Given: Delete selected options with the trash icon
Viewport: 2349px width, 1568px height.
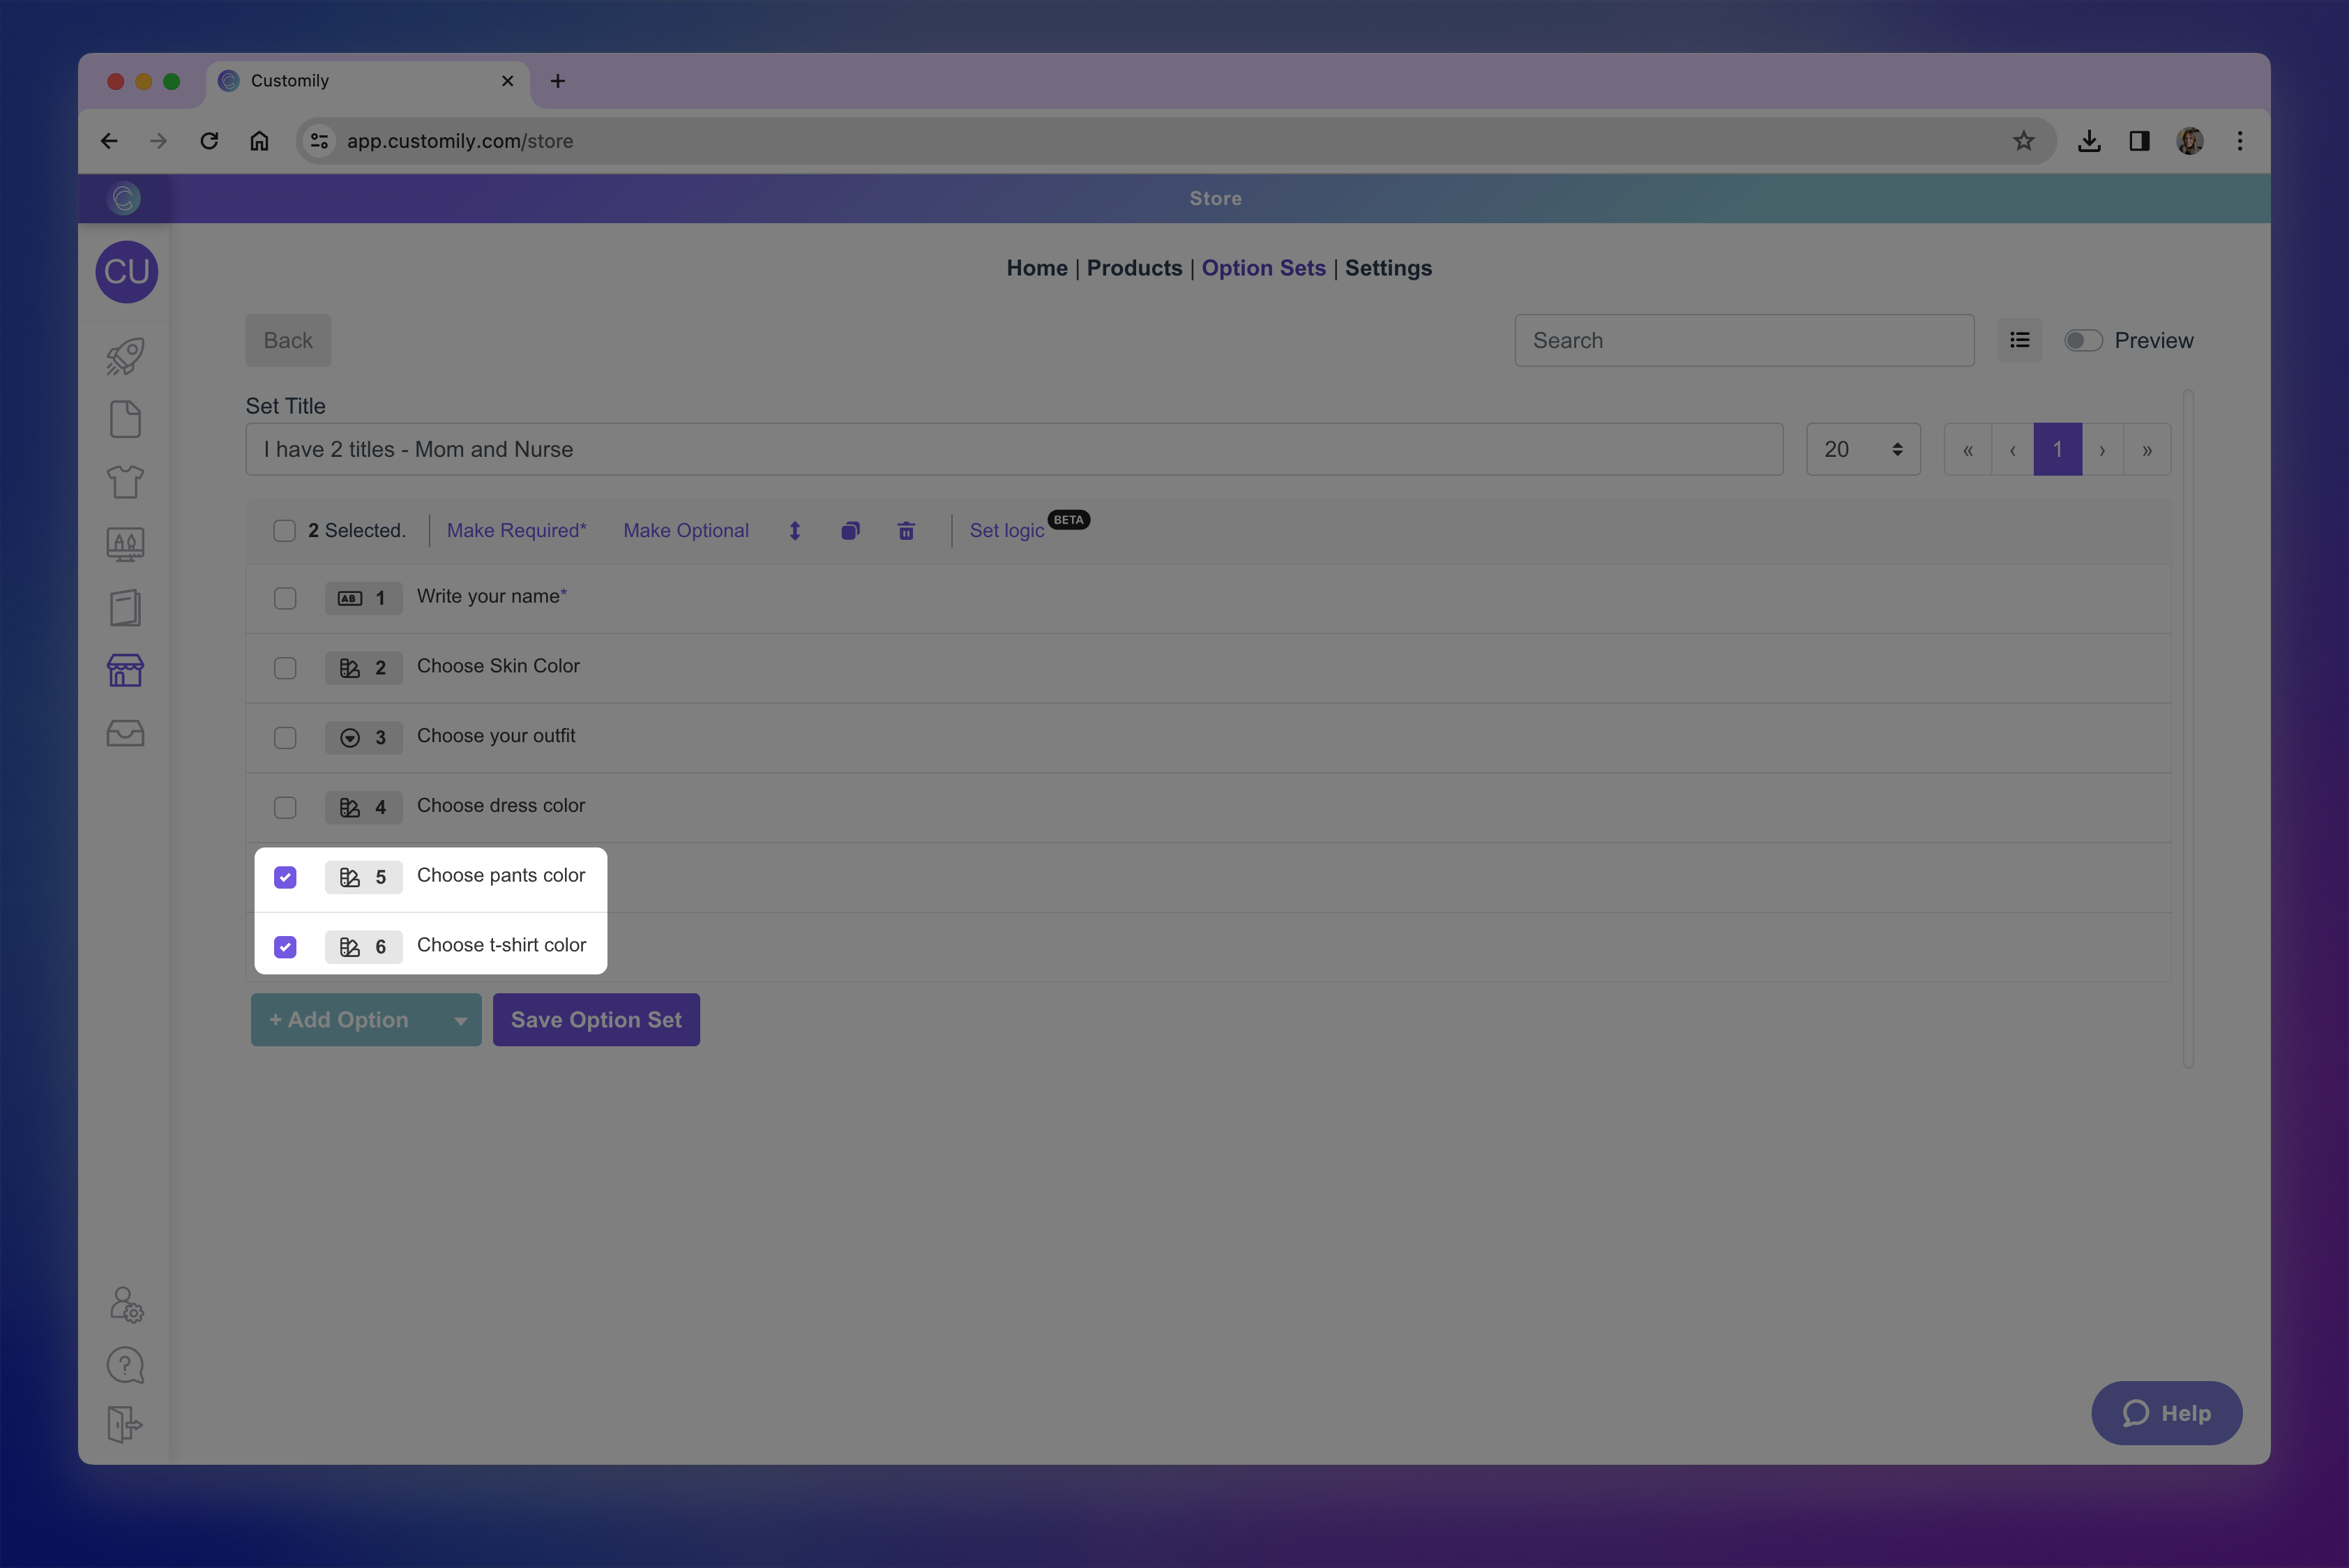Looking at the screenshot, I should coord(906,530).
